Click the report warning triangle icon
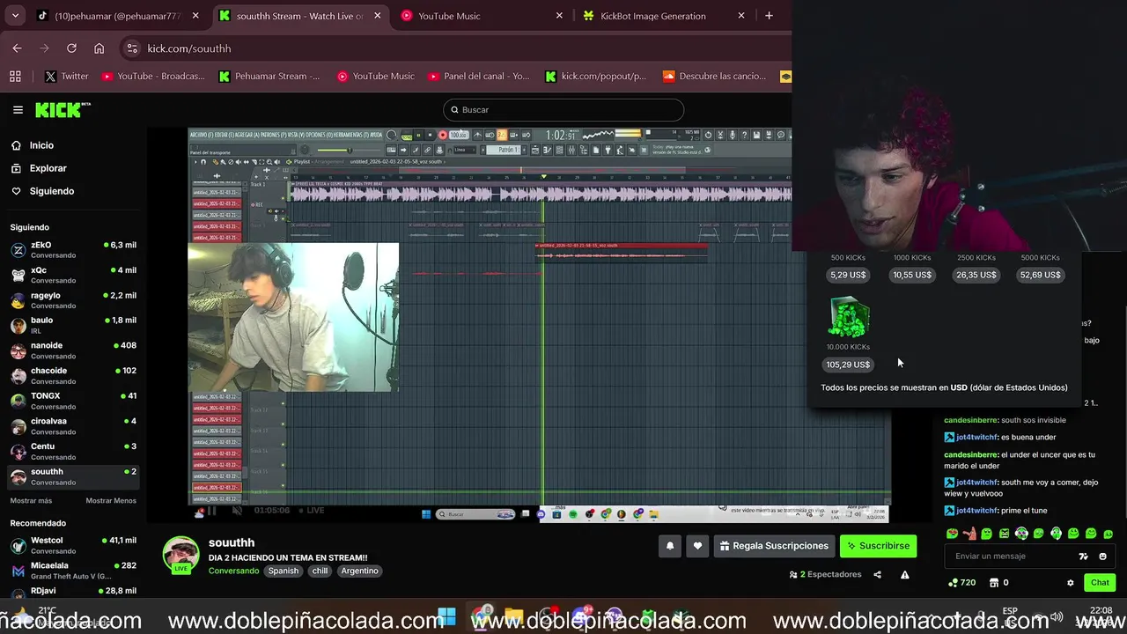Screen dimensions: 1127x634 904,575
